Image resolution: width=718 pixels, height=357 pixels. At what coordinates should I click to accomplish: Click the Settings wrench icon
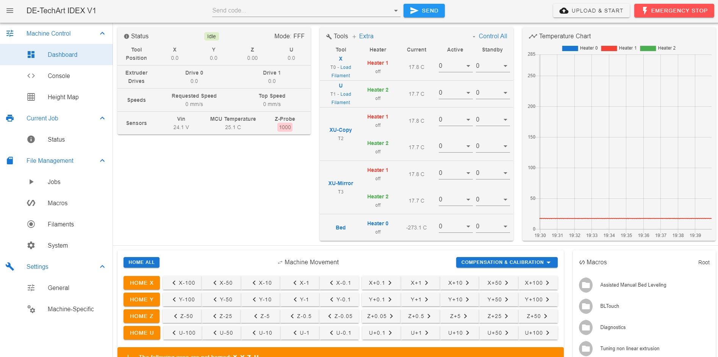(10, 267)
